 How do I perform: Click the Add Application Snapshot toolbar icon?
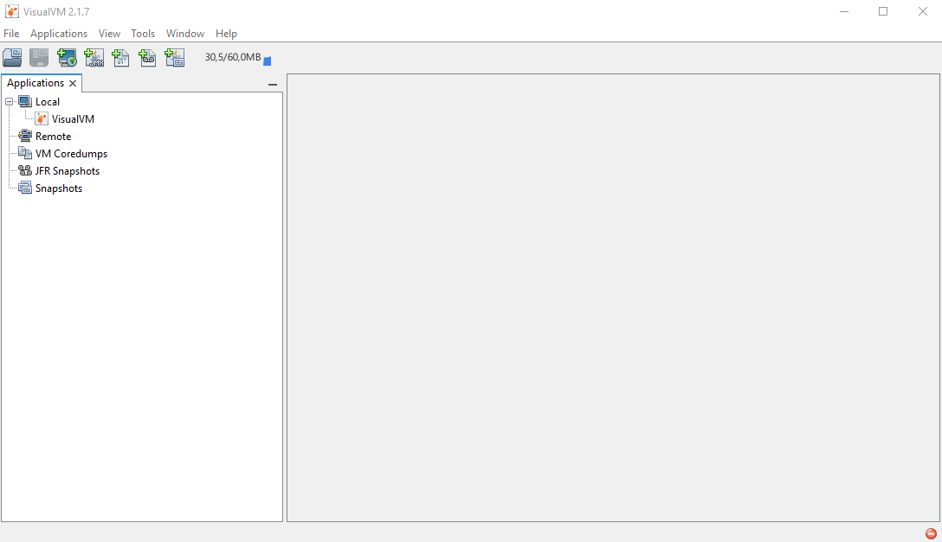click(x=175, y=58)
